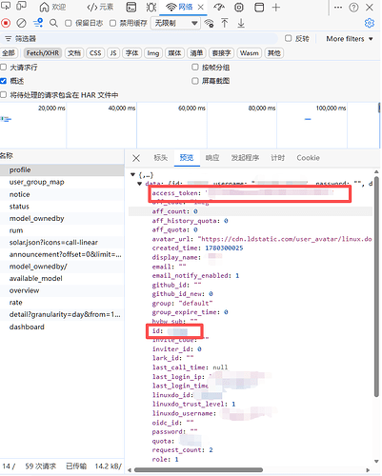Select the Wasm filter chip
The image size is (382, 476).
pos(250,53)
